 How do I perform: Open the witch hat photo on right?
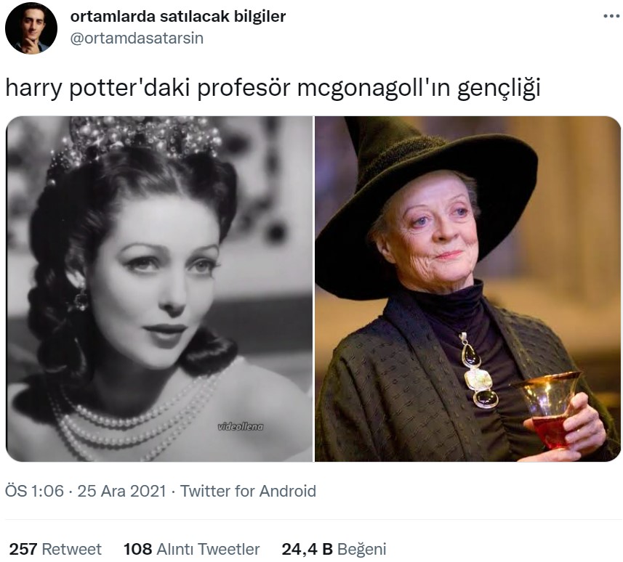point(467,289)
